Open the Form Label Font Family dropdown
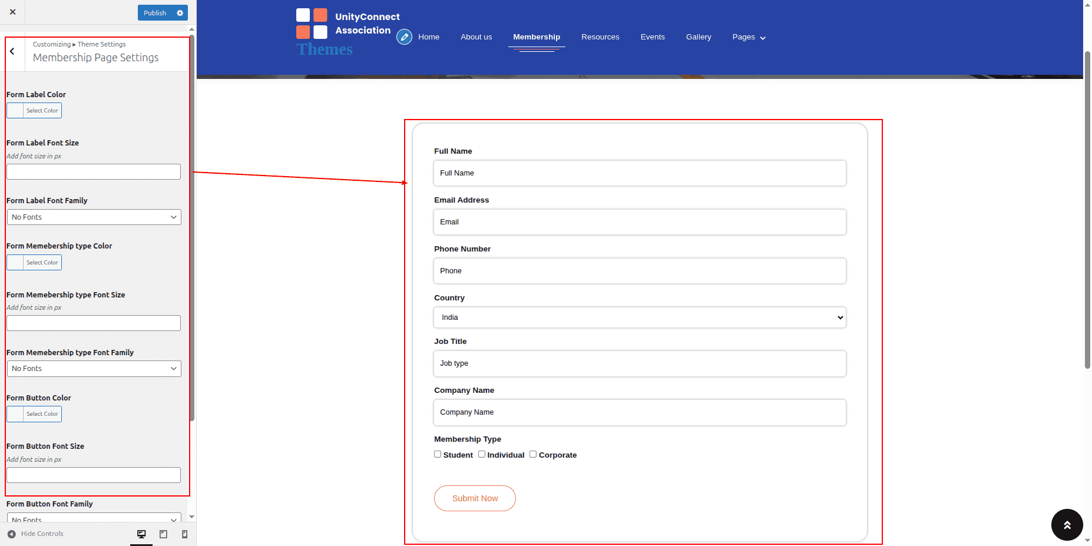 [94, 217]
